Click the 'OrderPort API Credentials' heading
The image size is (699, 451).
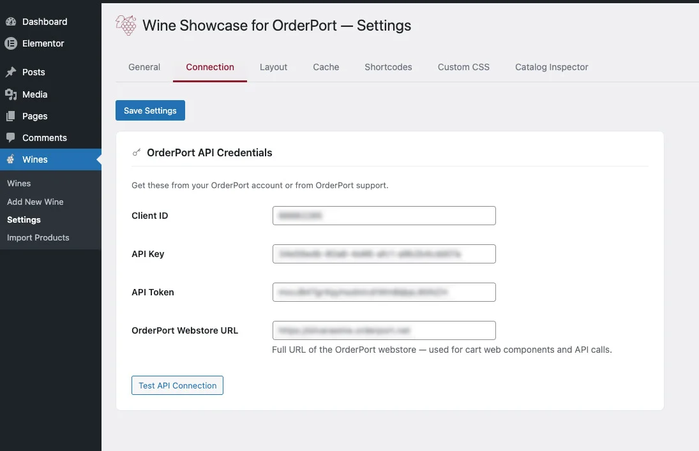tap(209, 152)
